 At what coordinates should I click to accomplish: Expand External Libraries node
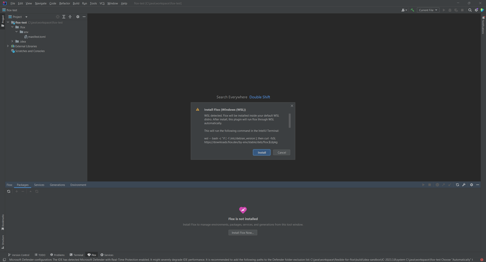coord(8,46)
